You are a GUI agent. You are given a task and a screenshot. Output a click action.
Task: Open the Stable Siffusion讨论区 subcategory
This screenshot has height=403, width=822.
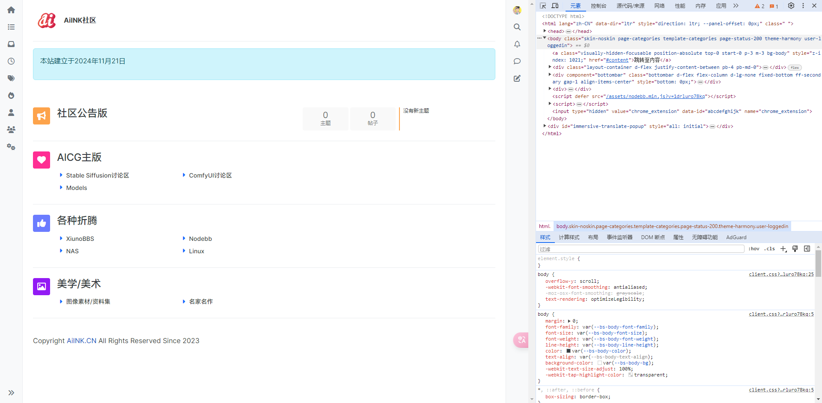click(98, 175)
